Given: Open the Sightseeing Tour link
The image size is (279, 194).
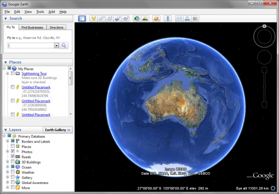Looking at the screenshot, I should [x=34, y=73].
